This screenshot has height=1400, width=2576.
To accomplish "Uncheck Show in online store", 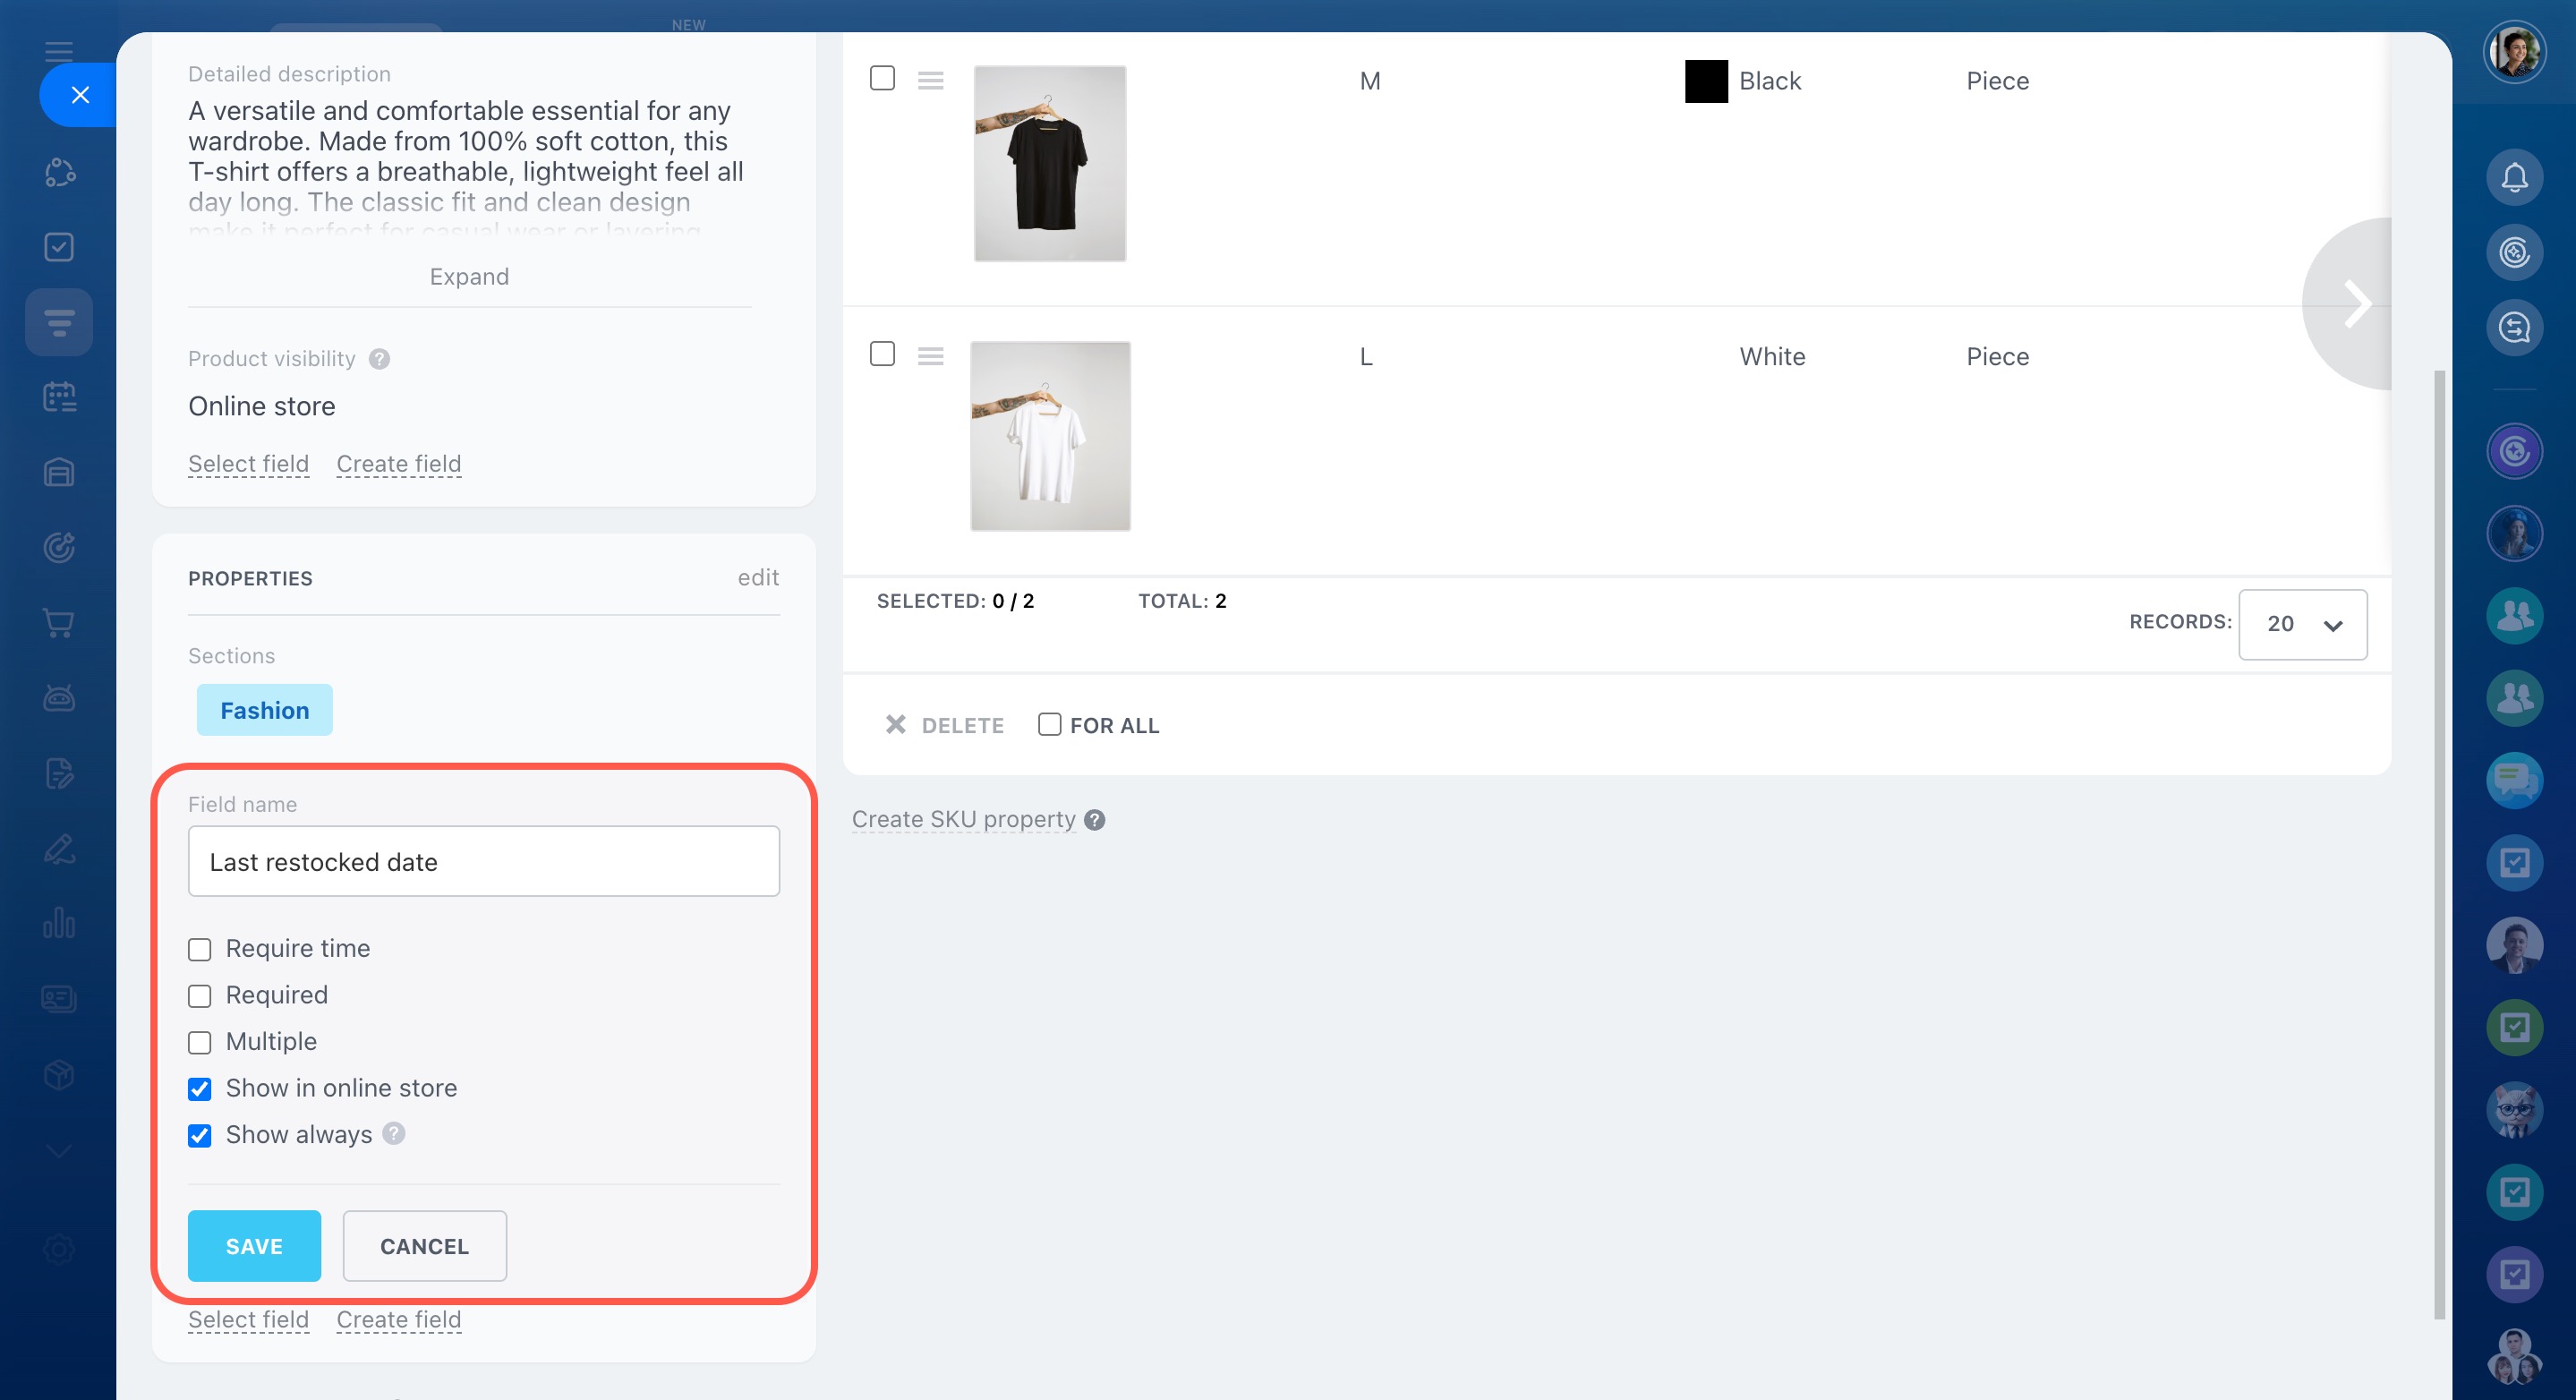I will pos(200,1089).
